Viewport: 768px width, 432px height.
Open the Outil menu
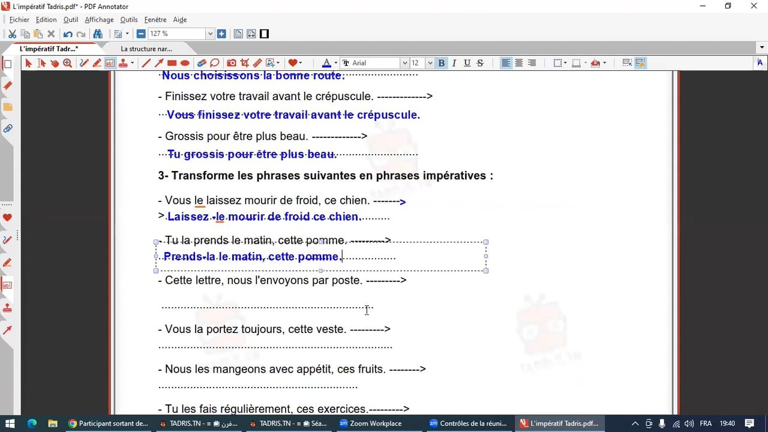point(71,20)
